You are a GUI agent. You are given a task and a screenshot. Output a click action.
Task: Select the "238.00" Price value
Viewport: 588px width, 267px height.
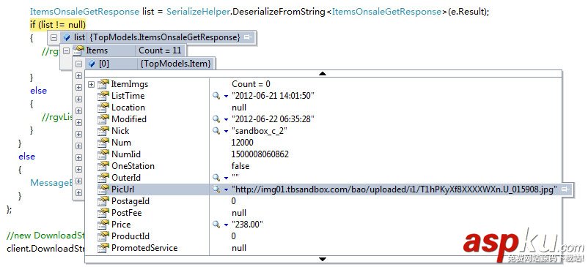tap(248, 225)
